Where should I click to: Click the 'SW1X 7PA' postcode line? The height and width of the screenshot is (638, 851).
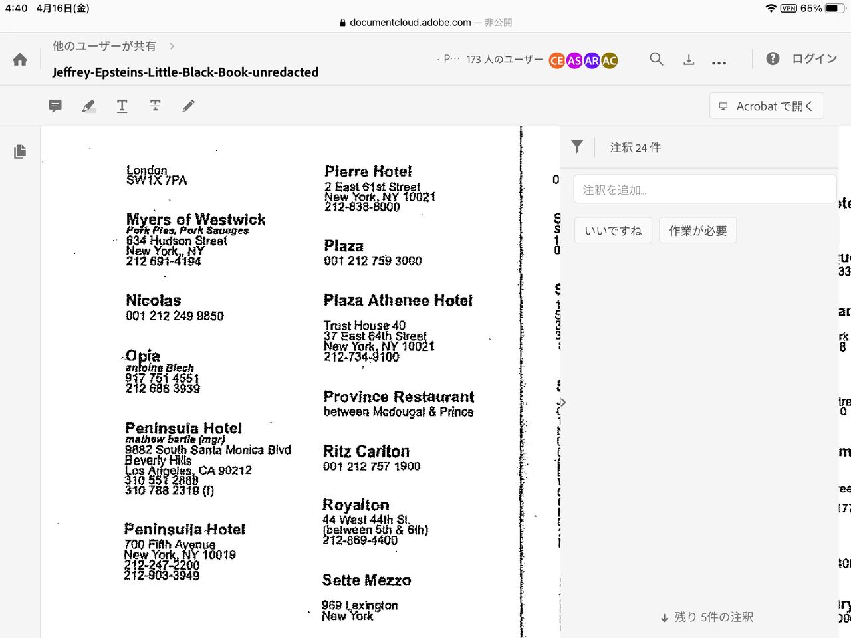point(157,180)
